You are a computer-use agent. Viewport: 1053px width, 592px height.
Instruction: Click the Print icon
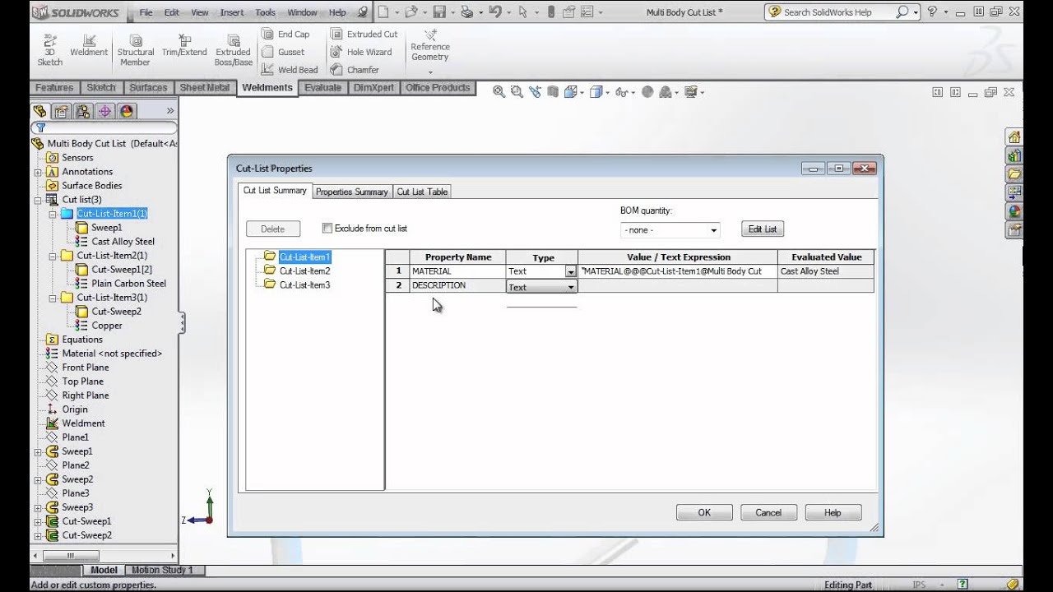coord(467,12)
